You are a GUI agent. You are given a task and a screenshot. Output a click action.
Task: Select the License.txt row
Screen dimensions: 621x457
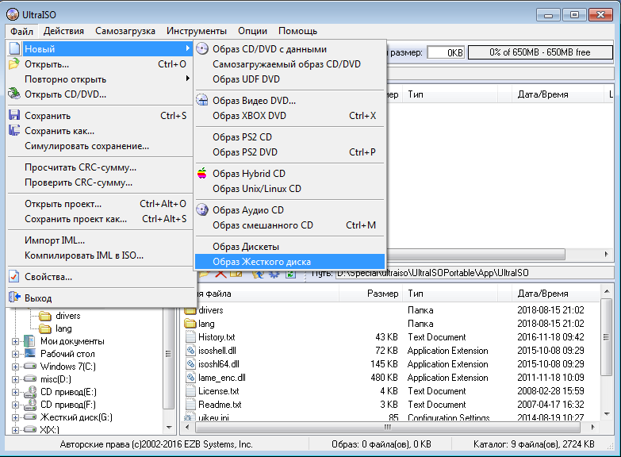[x=392, y=391]
